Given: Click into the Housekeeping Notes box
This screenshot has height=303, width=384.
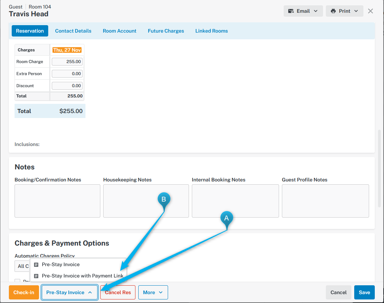Looking at the screenshot, I should (146, 201).
